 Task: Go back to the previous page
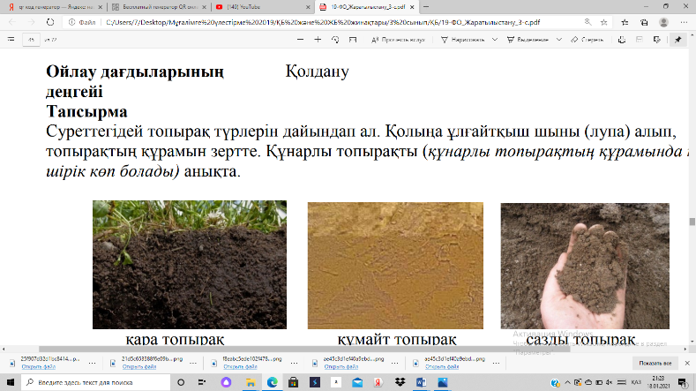(12, 22)
